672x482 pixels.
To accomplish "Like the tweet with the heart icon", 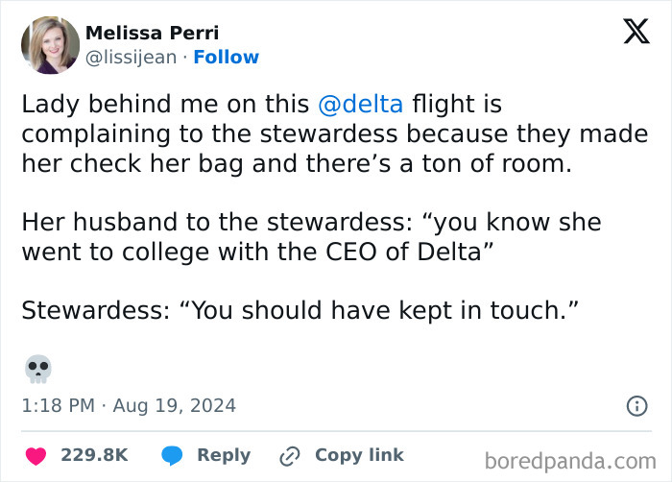I will 36,455.
